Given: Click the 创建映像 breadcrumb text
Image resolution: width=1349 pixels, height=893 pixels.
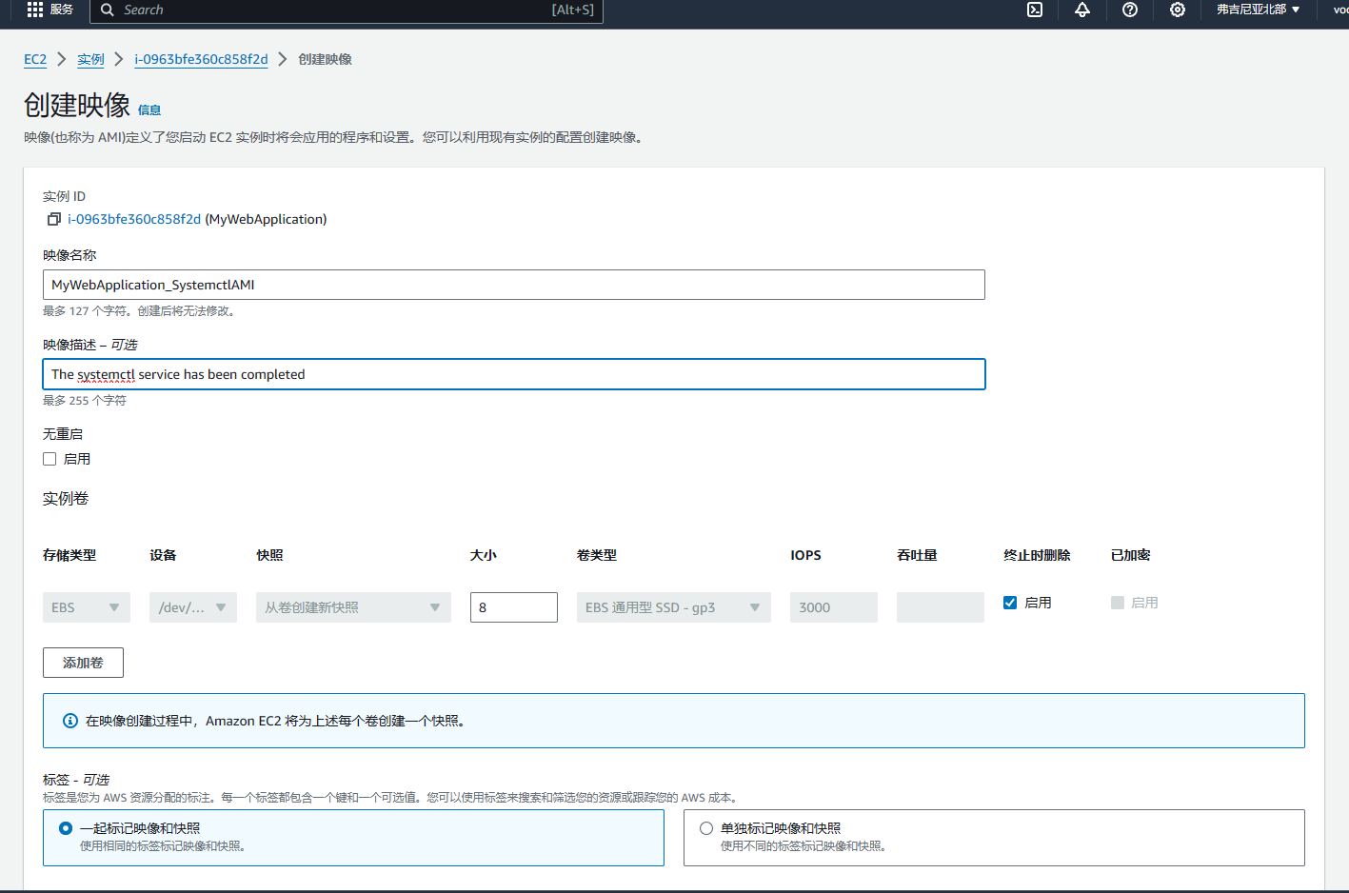Looking at the screenshot, I should click(326, 59).
